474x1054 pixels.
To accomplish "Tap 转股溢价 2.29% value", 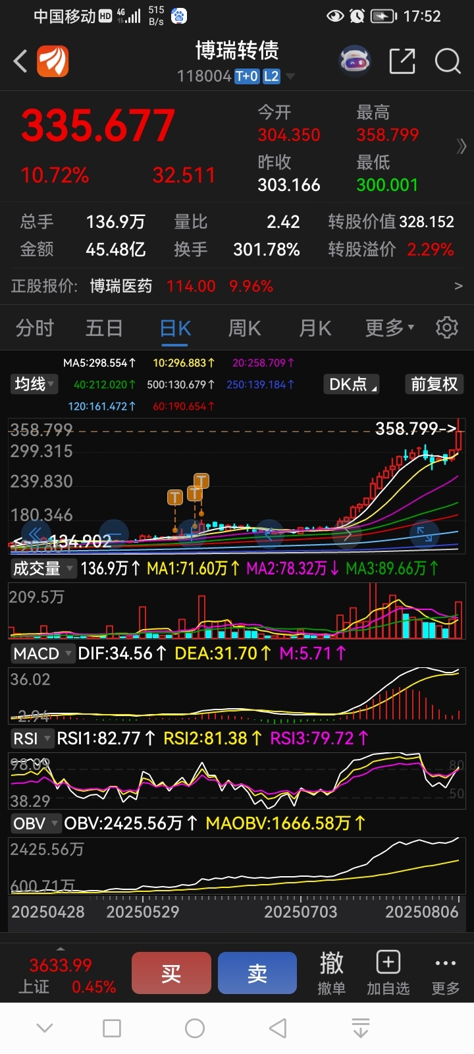I will tap(431, 250).
